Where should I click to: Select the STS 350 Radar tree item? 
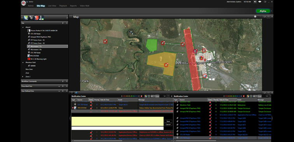coord(35,34)
